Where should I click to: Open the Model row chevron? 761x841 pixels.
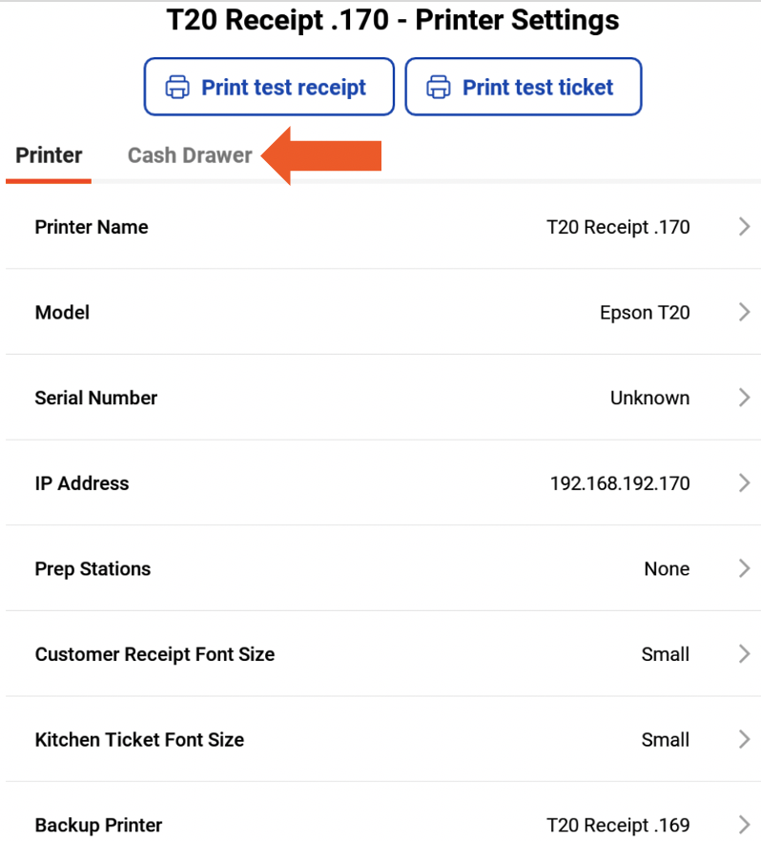745,313
